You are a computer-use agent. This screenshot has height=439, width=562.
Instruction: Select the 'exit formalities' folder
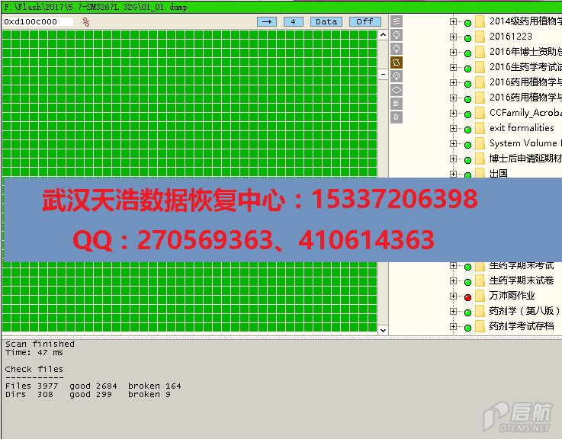point(522,128)
